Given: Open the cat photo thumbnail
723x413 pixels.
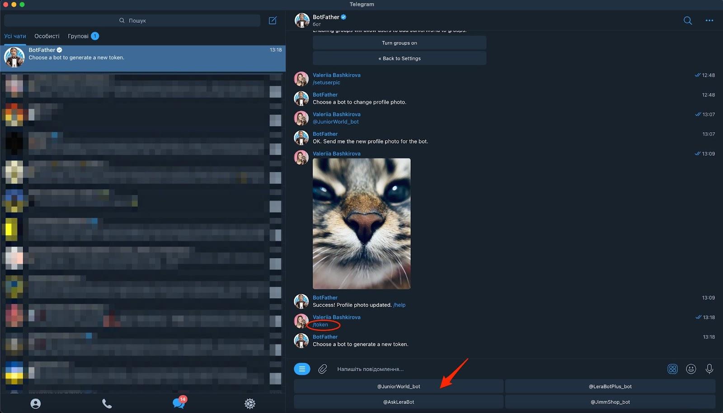Looking at the screenshot, I should (361, 223).
